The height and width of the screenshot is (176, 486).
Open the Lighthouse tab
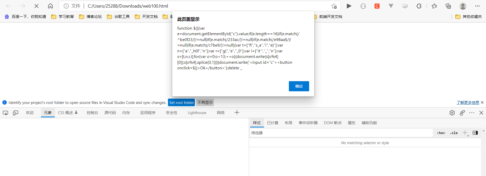coord(197,113)
